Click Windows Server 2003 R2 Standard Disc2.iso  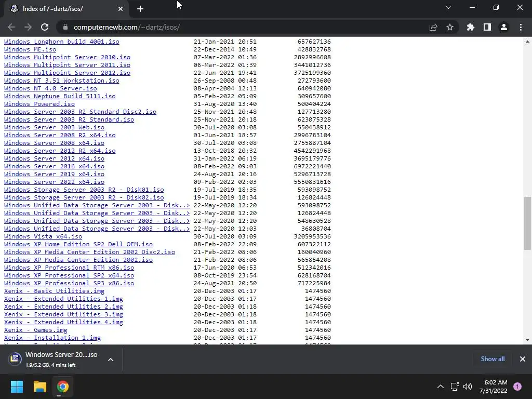tap(80, 112)
